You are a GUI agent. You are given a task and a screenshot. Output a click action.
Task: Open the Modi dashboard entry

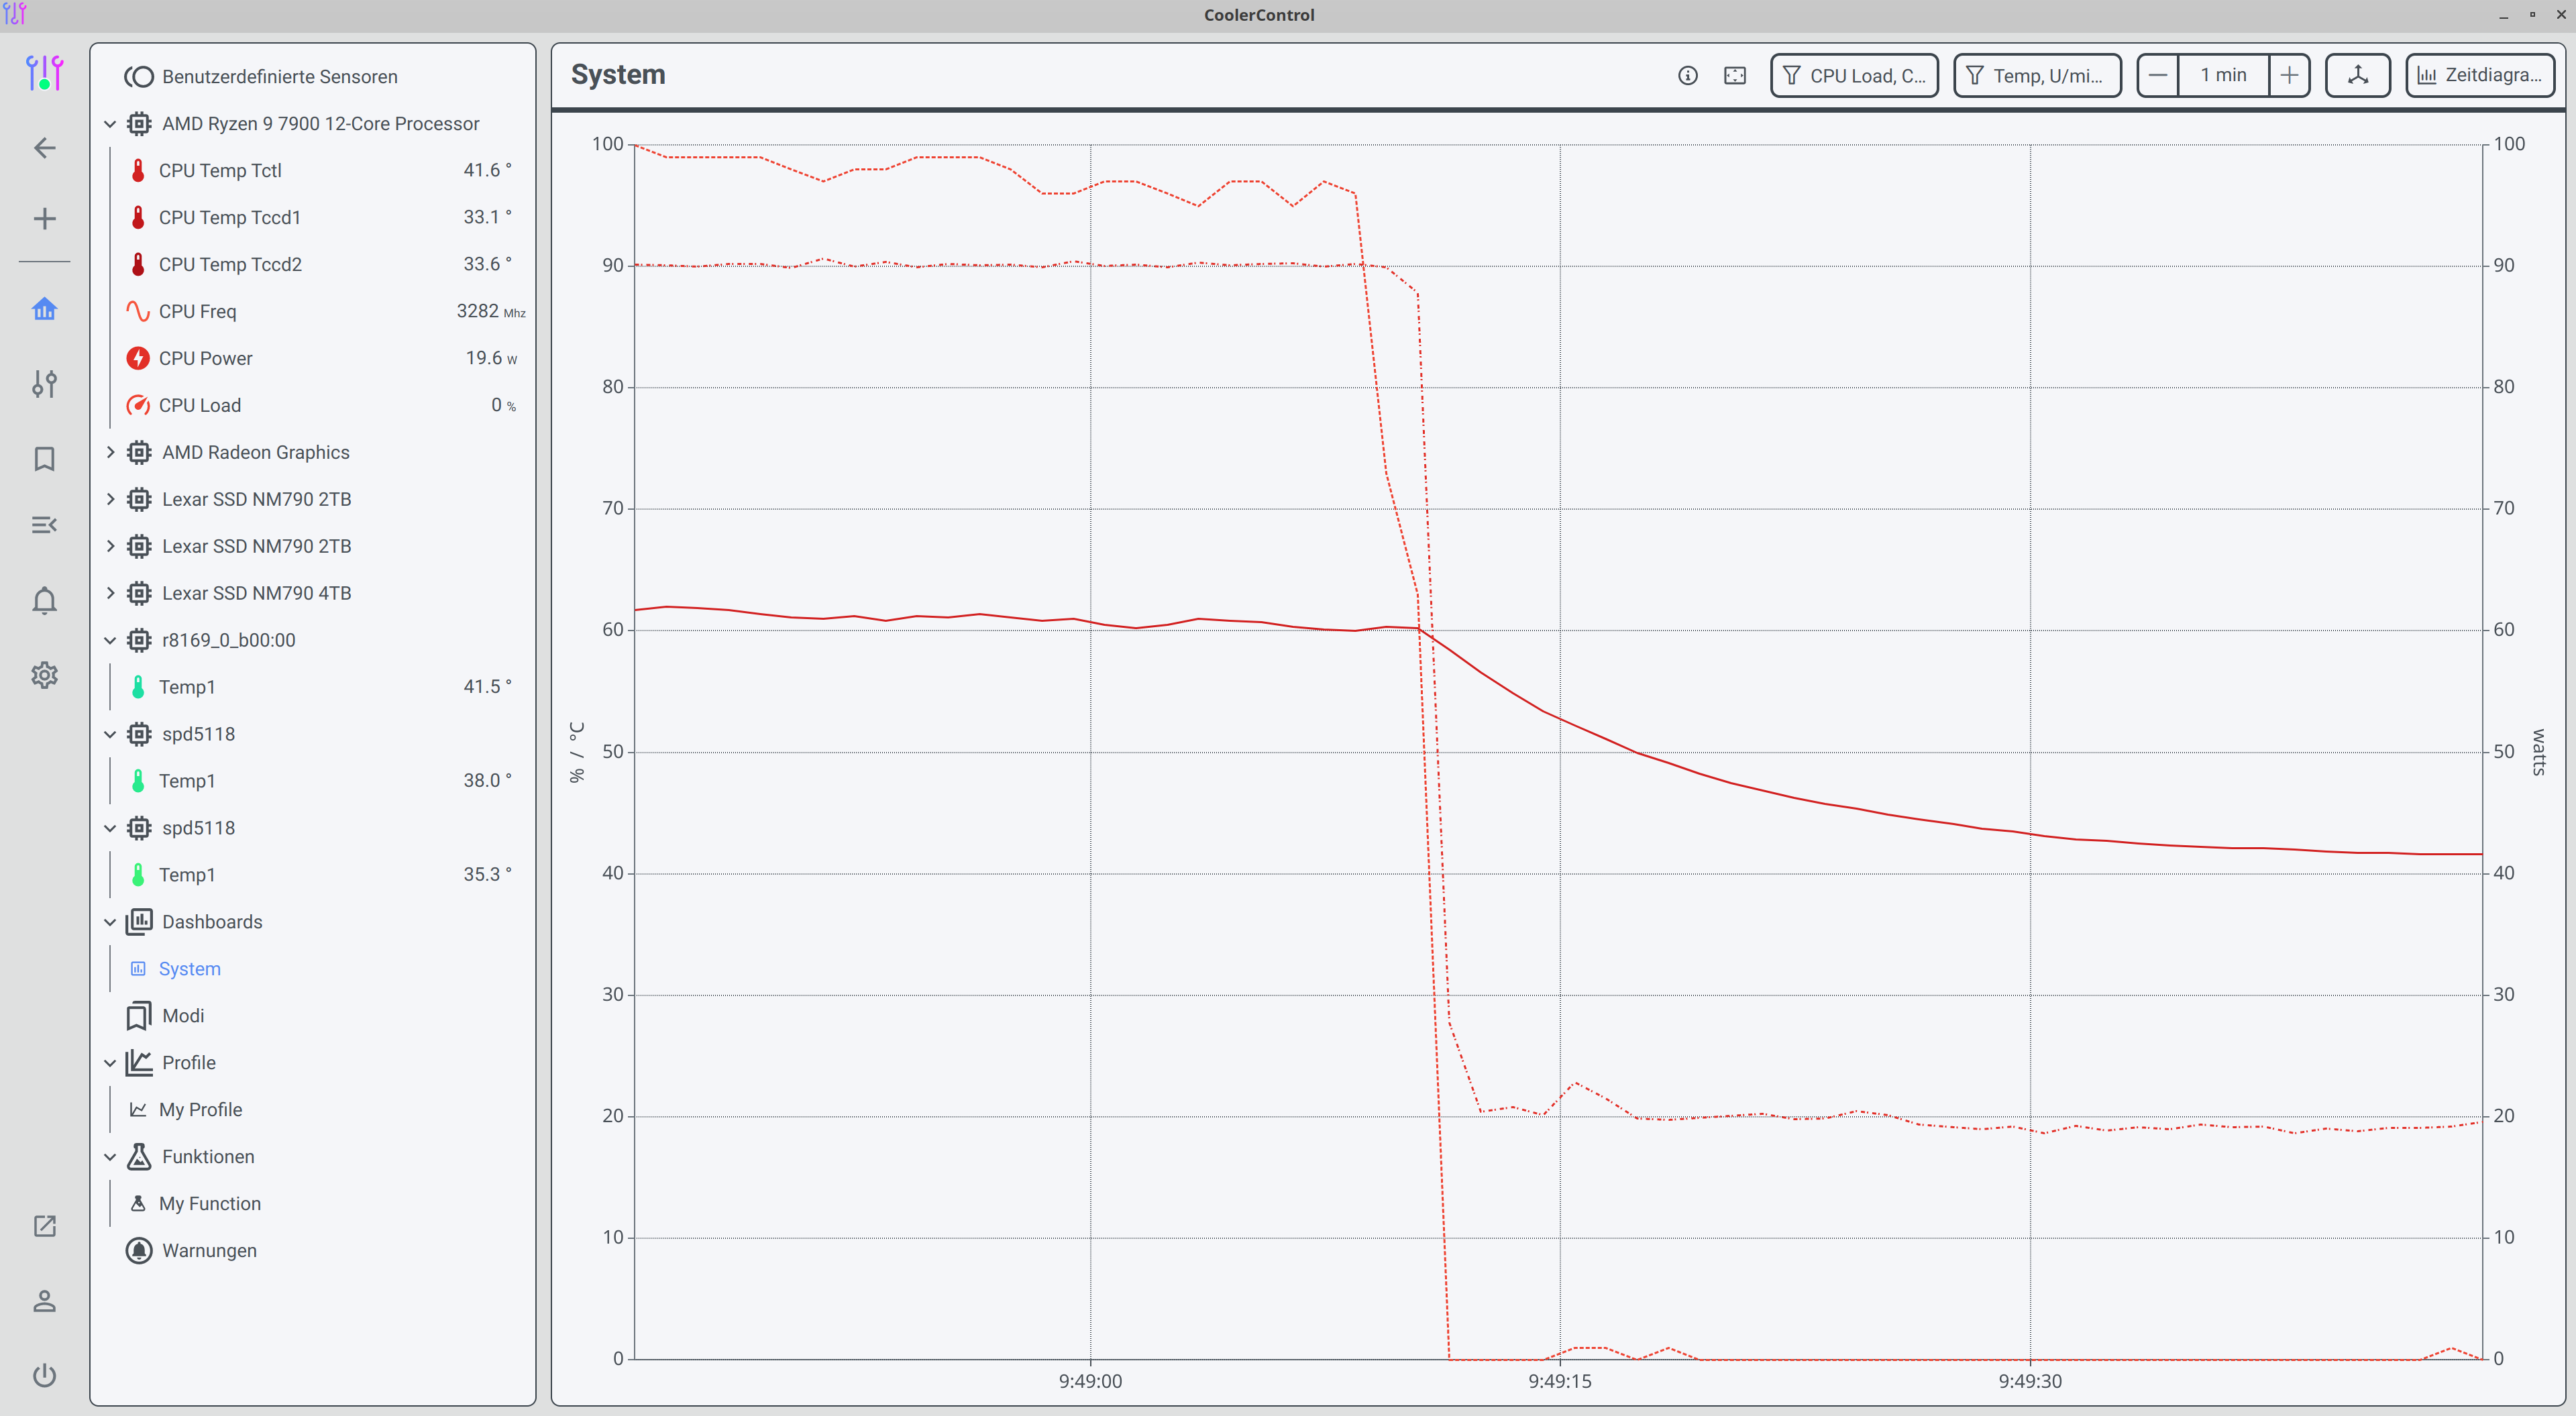183,1015
